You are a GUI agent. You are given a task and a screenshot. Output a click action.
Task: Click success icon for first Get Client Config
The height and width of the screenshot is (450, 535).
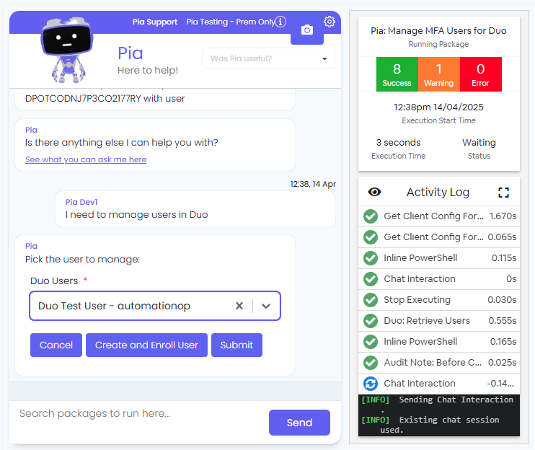371,216
